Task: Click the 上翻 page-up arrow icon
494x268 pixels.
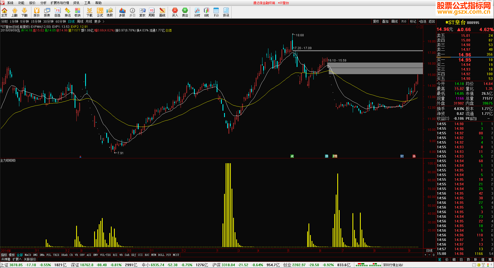Action: 14,12
